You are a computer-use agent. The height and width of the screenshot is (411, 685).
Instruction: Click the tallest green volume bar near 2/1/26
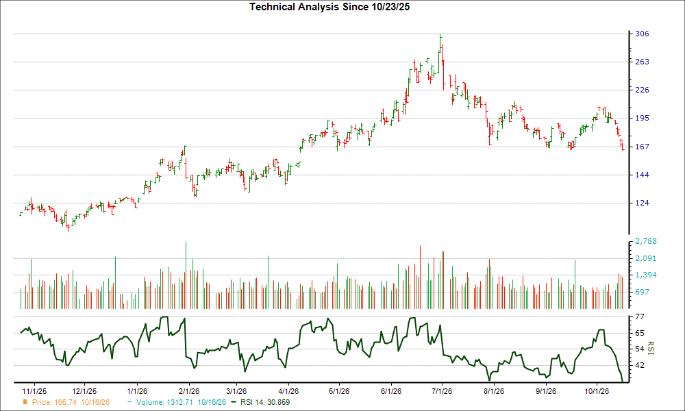186,275
